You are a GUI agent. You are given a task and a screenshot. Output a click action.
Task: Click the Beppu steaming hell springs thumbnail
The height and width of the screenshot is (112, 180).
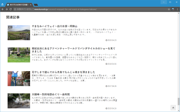point(19,101)
